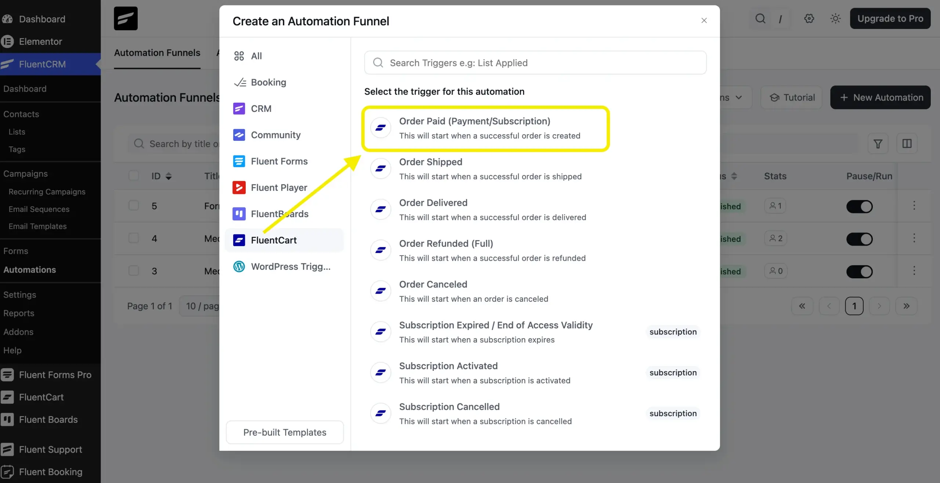Check the checkbox for automation ID 3
Image resolution: width=940 pixels, height=483 pixels.
point(134,271)
